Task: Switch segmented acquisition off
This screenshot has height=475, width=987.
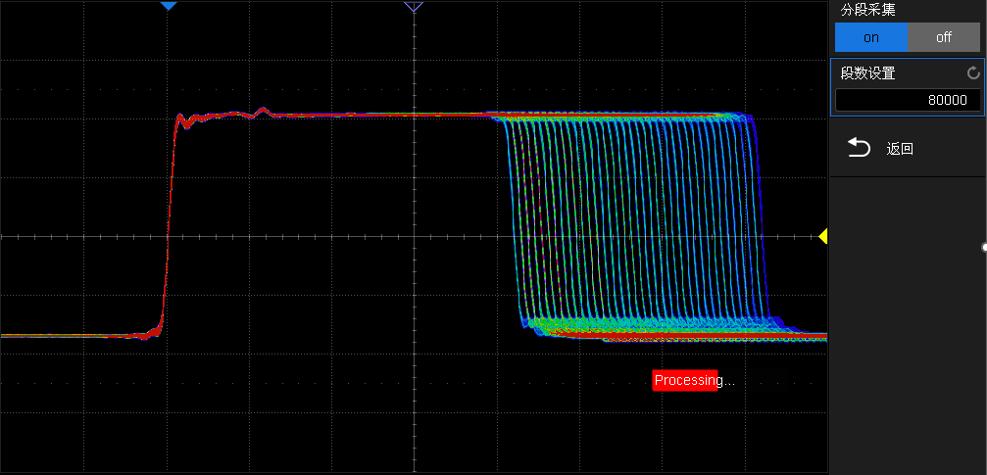Action: click(943, 37)
